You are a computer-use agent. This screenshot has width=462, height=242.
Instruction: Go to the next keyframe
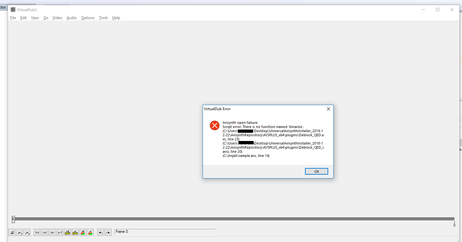tap(75, 232)
